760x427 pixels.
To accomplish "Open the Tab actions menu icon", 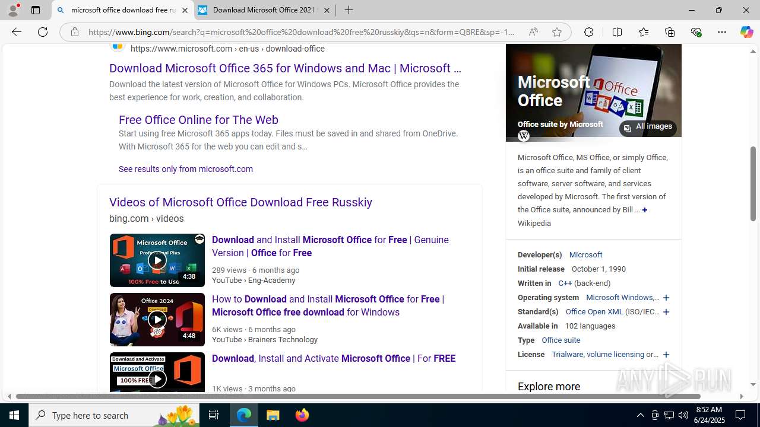I will pos(35,10).
